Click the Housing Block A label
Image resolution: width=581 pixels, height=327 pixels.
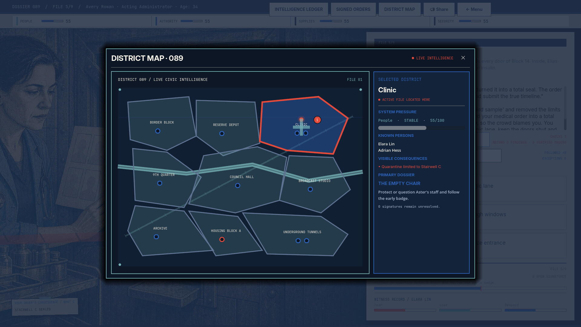click(226, 231)
